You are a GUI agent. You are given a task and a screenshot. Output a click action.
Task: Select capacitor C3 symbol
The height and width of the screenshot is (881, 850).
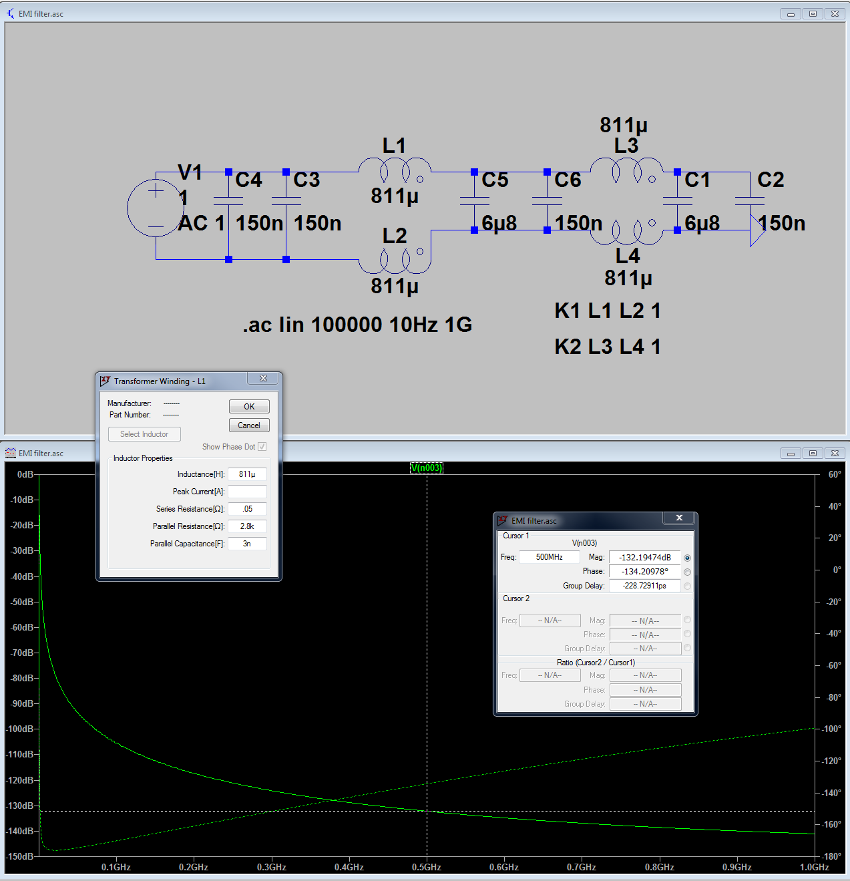pyautogui.click(x=286, y=200)
